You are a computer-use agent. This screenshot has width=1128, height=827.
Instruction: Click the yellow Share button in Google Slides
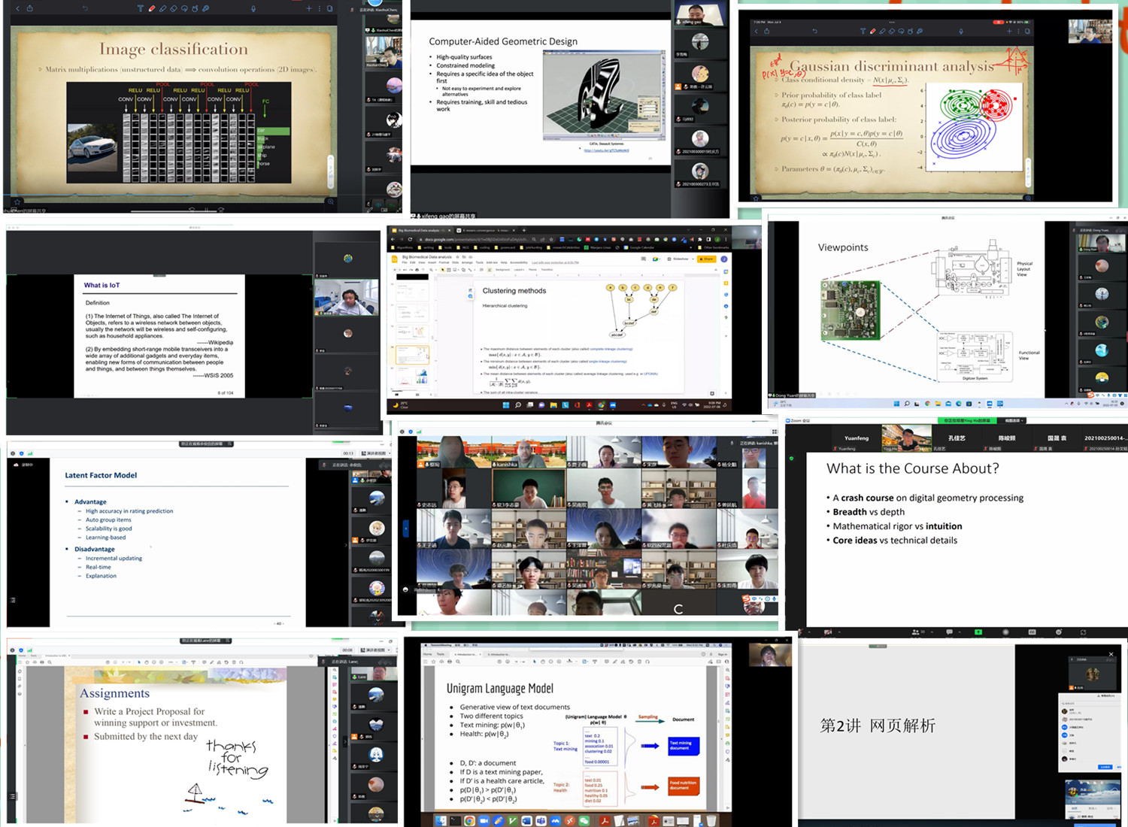pyautogui.click(x=706, y=259)
